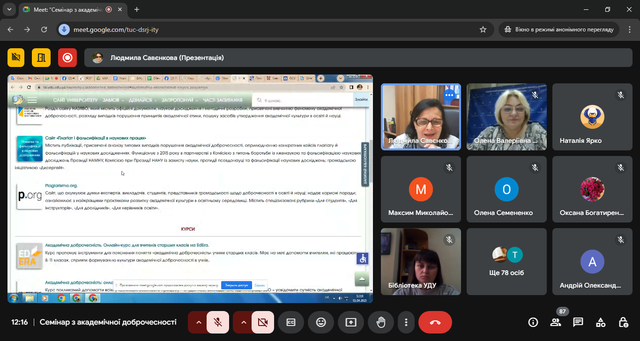Open the browser tab search dropdown
640x341 pixels.
[x=9, y=9]
